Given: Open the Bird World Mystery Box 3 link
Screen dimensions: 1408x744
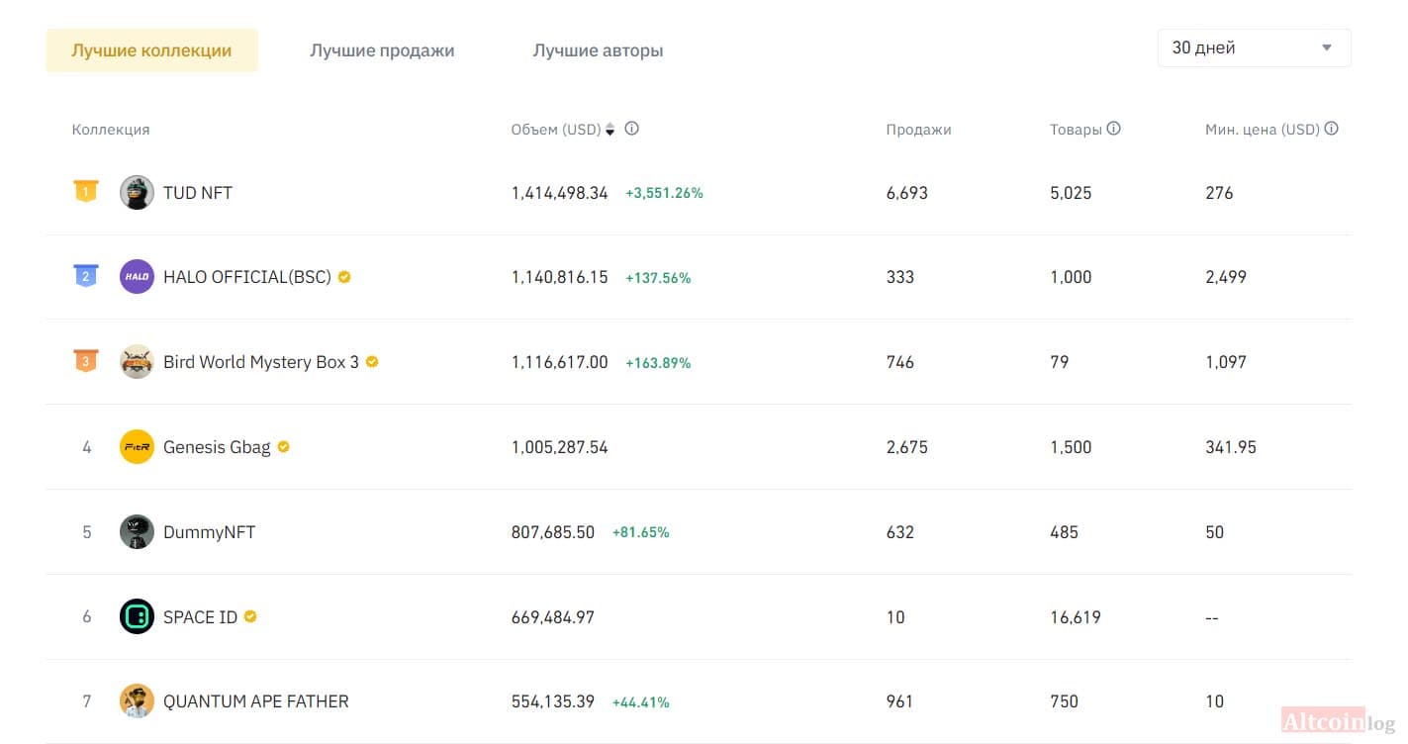Looking at the screenshot, I should [261, 362].
